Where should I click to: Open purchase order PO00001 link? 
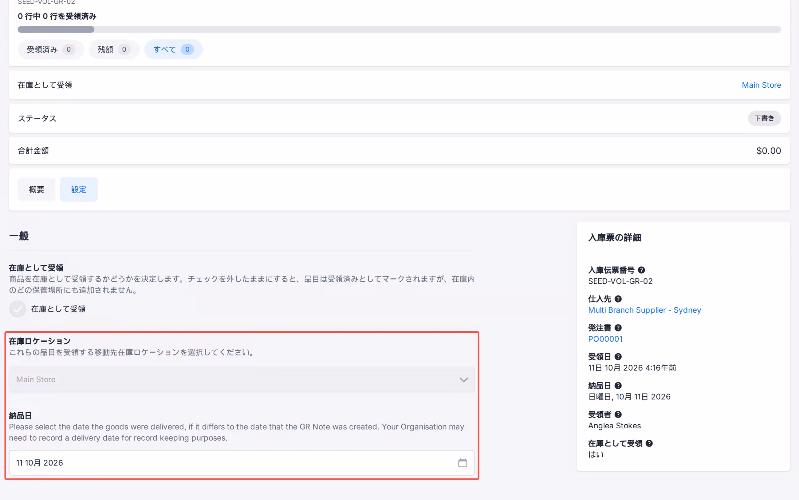pyautogui.click(x=605, y=339)
